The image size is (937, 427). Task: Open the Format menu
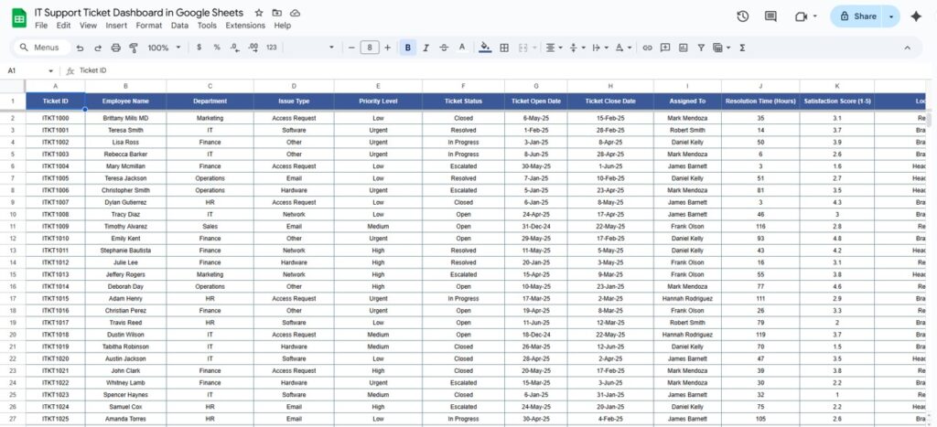pos(149,26)
